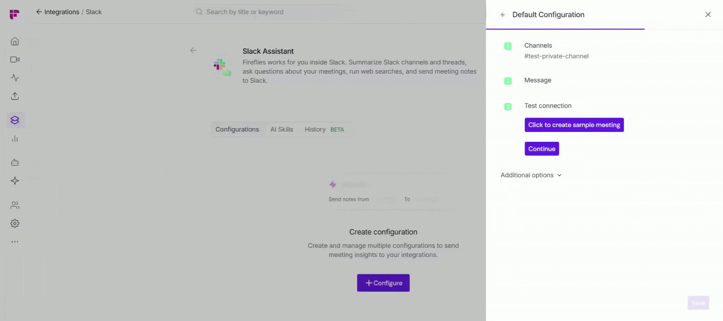This screenshot has width=723, height=321.
Task: Expand the Channels step
Action: click(538, 45)
